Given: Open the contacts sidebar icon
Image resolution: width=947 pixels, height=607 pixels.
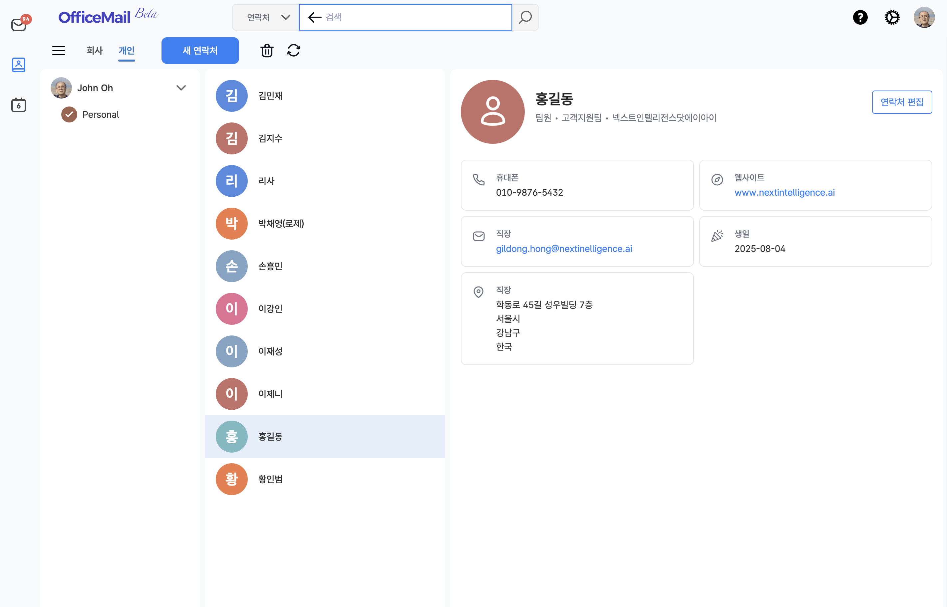Looking at the screenshot, I should (19, 65).
